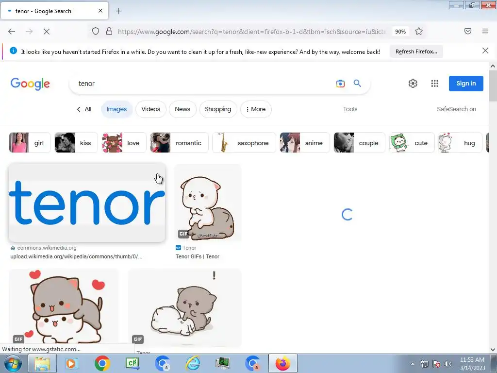497x373 pixels.
Task: Visit the commons.wikimedia.org source link
Action: (47, 248)
